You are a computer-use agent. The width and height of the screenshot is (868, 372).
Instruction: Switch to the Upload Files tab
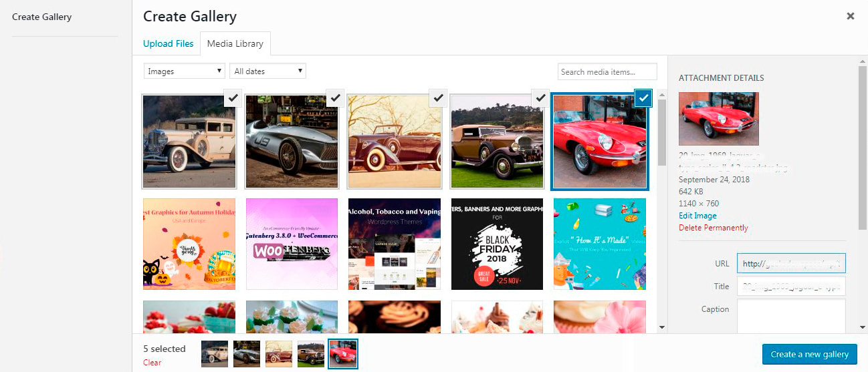169,43
